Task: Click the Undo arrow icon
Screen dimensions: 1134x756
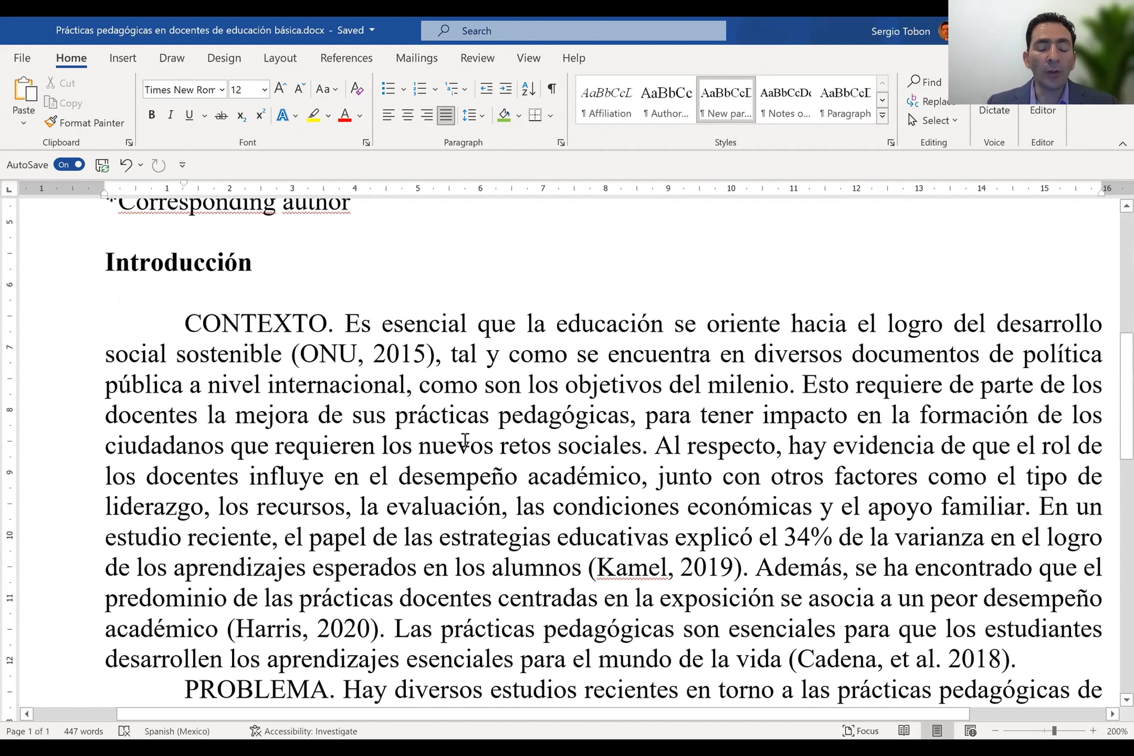Action: click(x=126, y=165)
